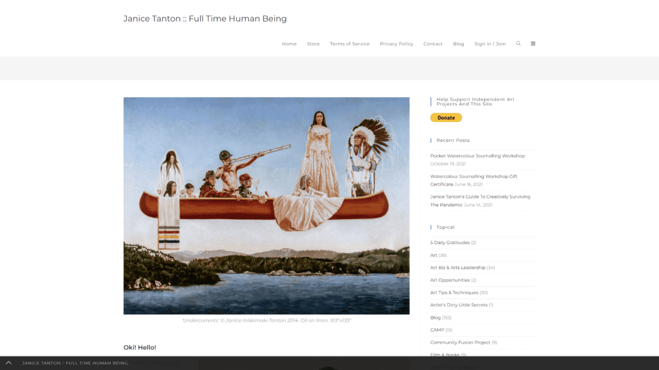The width and height of the screenshot is (659, 370).
Task: Click the 'Topical' sidebar heading
Action: pos(445,227)
